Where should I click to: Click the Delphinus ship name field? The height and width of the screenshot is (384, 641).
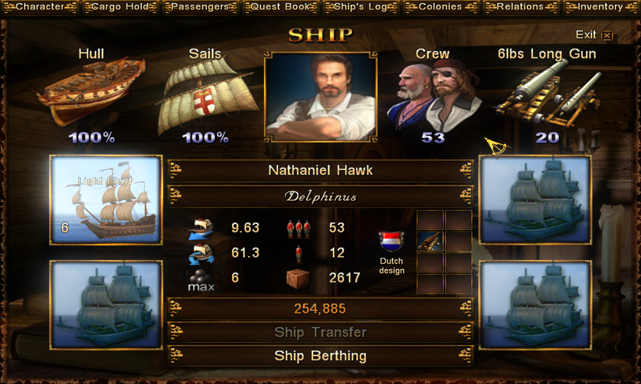[320, 196]
